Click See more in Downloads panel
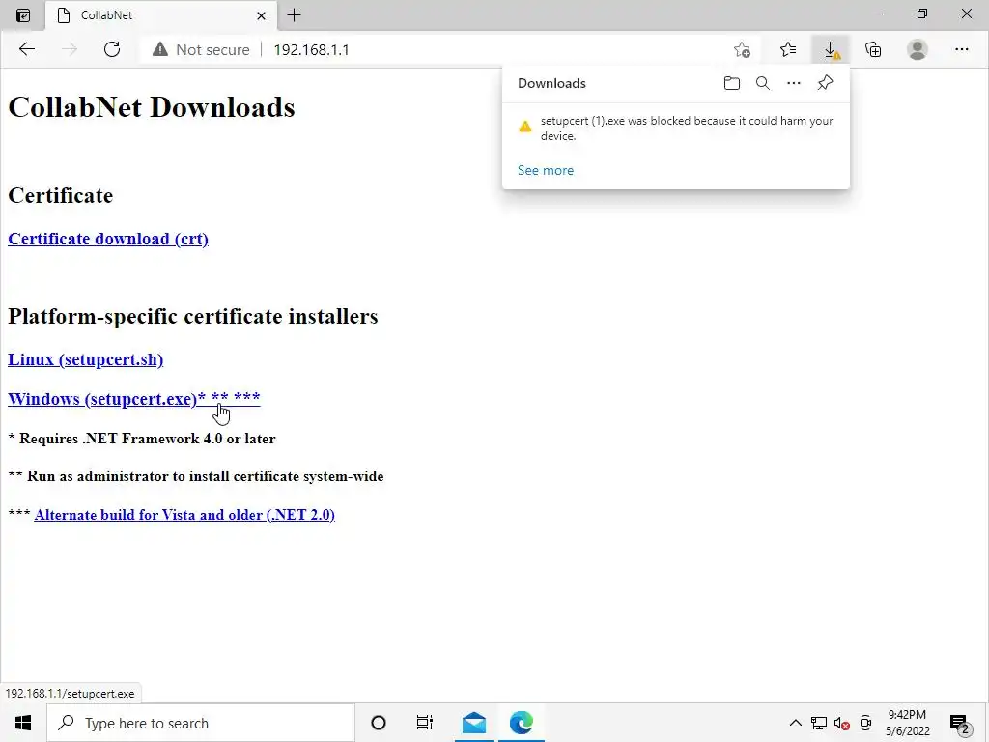Screen dimensions: 989x742 pyautogui.click(x=546, y=170)
